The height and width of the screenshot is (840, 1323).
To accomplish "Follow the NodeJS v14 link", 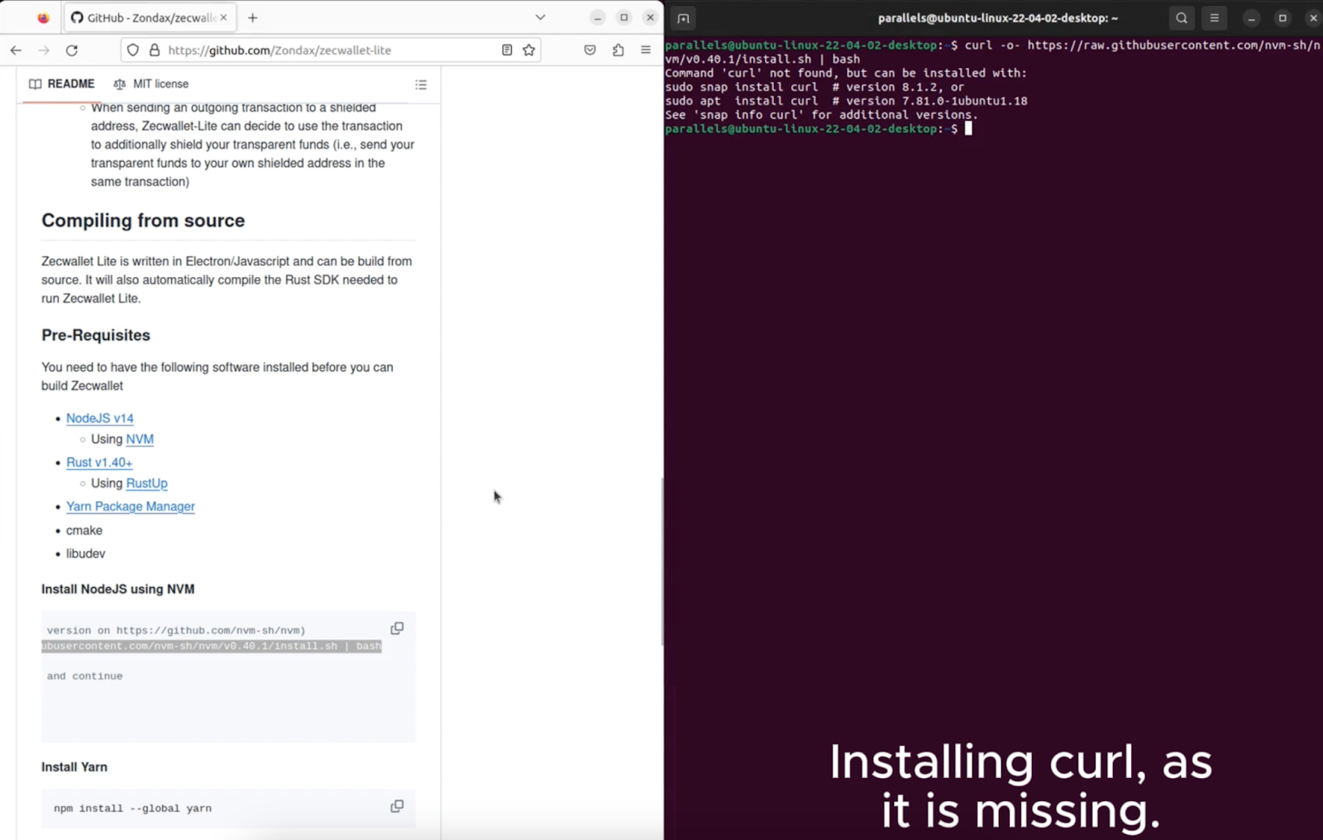I will click(99, 418).
